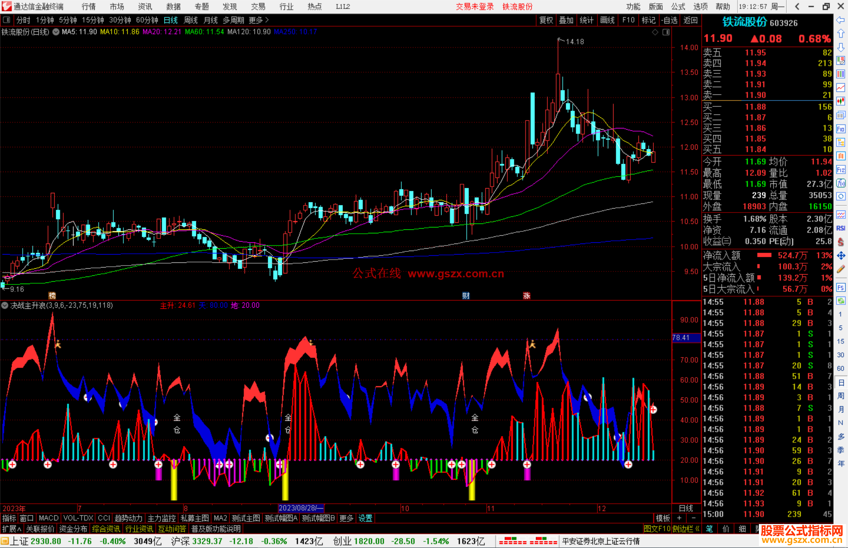
Task: Toggle the round button beside 铁流股份(日线) label
Action: point(56,32)
